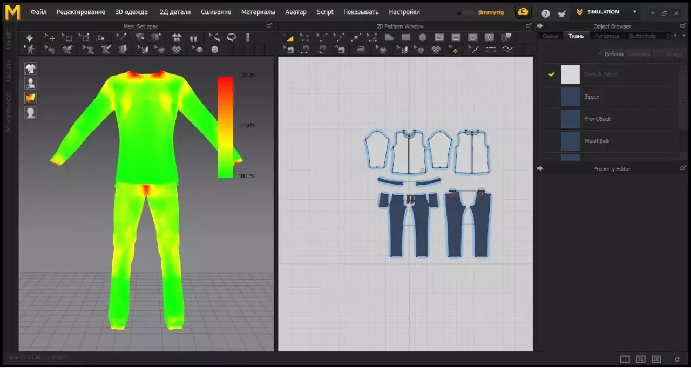The width and height of the screenshot is (691, 368).
Task: Collapse the Object Browser panel arrow
Action: point(540,26)
